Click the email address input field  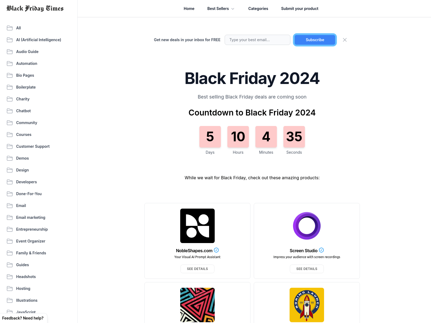257,40
